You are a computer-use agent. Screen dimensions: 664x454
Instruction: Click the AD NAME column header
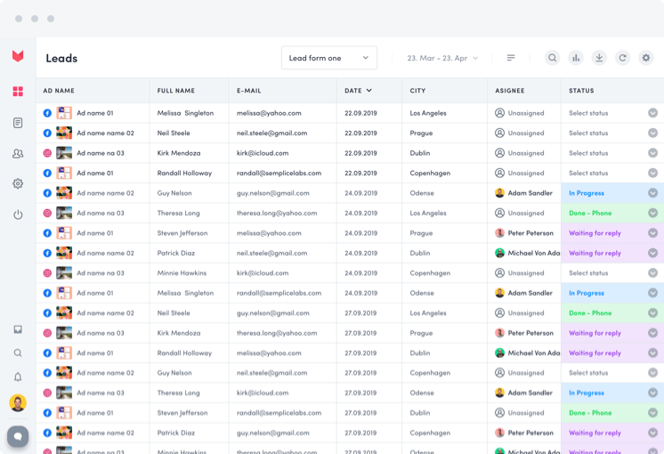tap(59, 91)
